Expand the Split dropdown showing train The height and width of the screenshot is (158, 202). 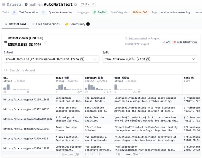point(150,59)
